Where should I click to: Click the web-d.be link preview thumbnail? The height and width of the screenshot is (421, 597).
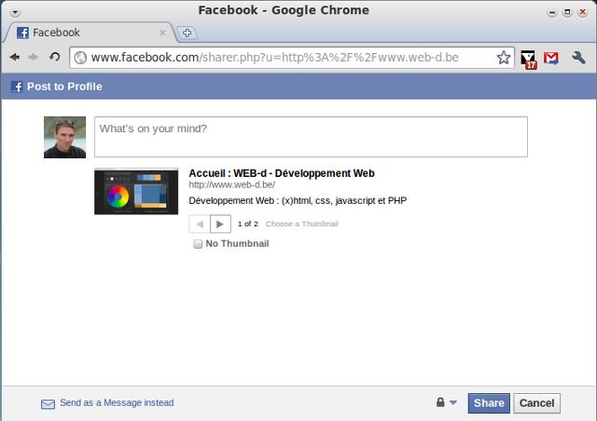pyautogui.click(x=136, y=192)
